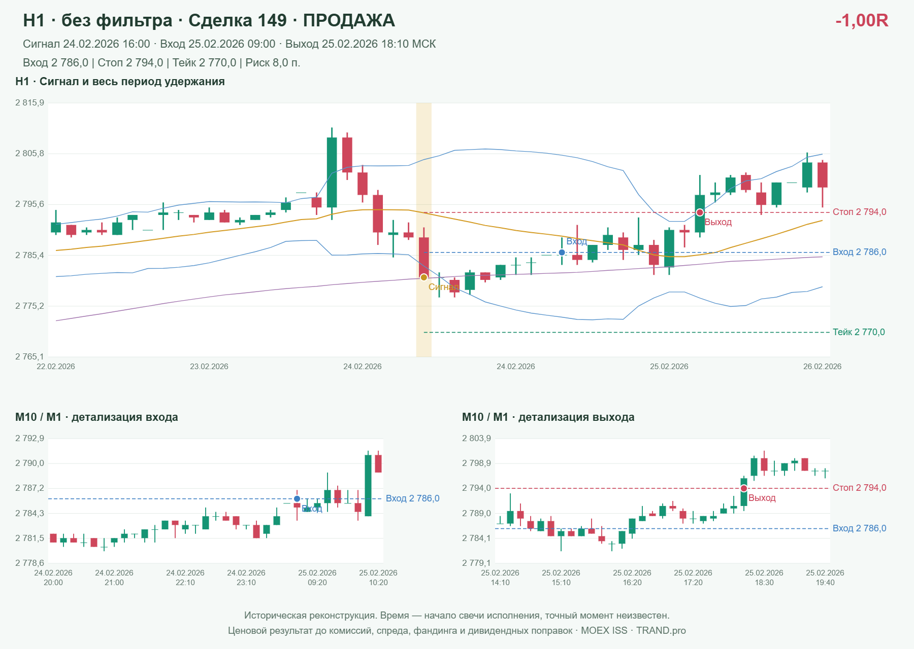Click 'Стоп 2 794,0' label in exit detail chart
Screen dimensions: 914x649
[x=859, y=488]
